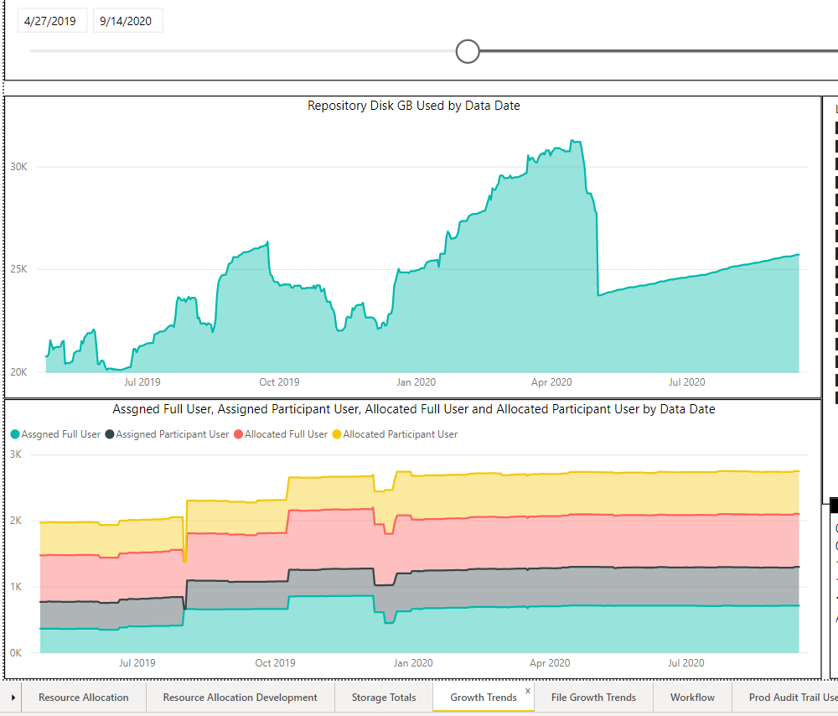Click the tab scroll-left arrow

(13, 697)
